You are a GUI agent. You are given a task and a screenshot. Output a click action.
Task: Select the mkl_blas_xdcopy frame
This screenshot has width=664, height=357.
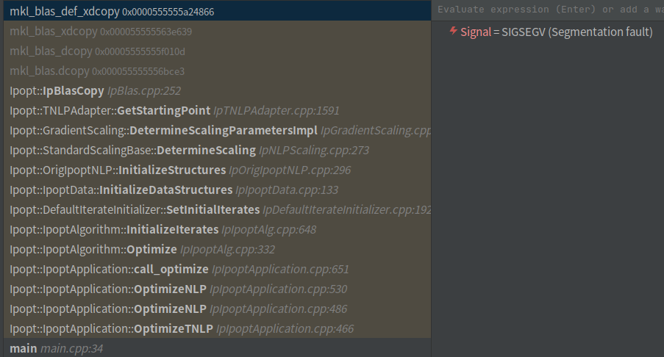[101, 32]
